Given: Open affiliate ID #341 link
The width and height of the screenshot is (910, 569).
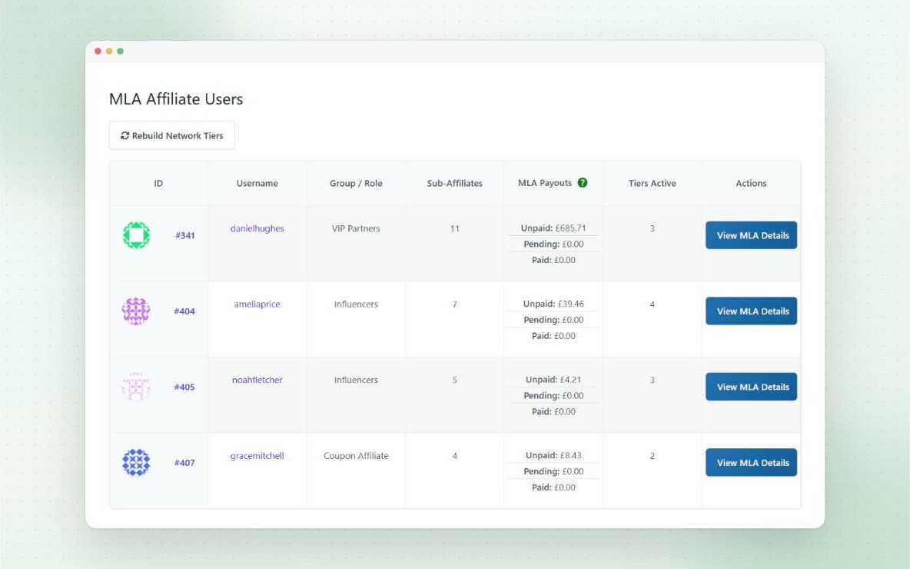Looking at the screenshot, I should tap(185, 235).
